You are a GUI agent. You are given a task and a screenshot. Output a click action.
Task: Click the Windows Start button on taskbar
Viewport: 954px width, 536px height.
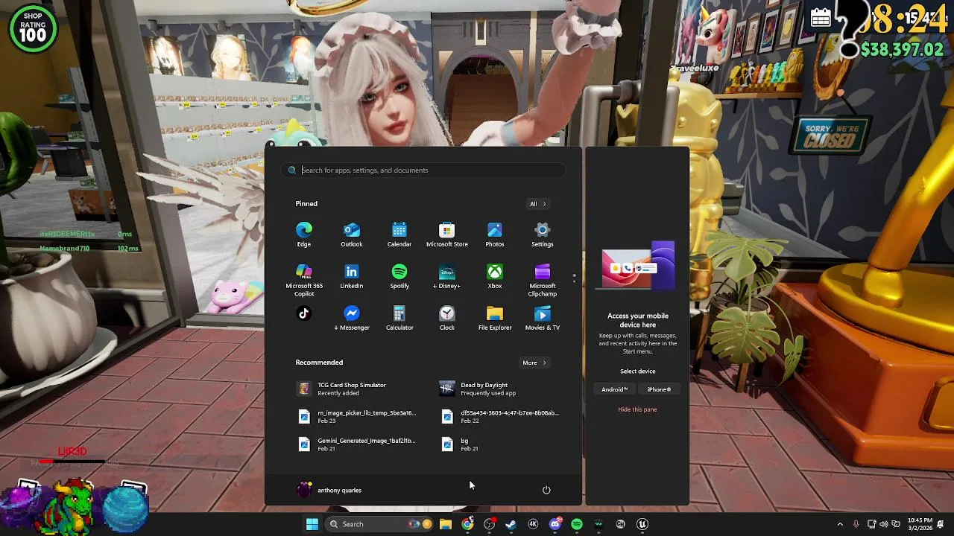(x=312, y=524)
